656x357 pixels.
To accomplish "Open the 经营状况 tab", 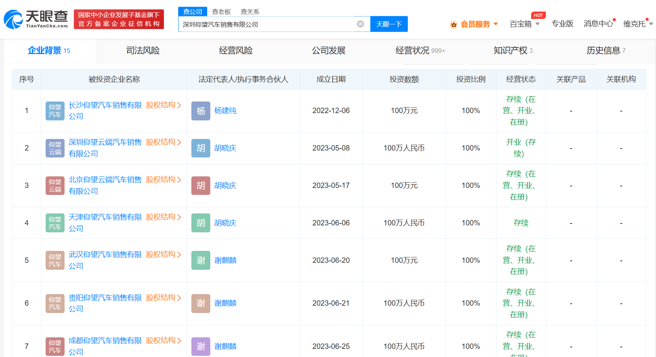I will 420,51.
